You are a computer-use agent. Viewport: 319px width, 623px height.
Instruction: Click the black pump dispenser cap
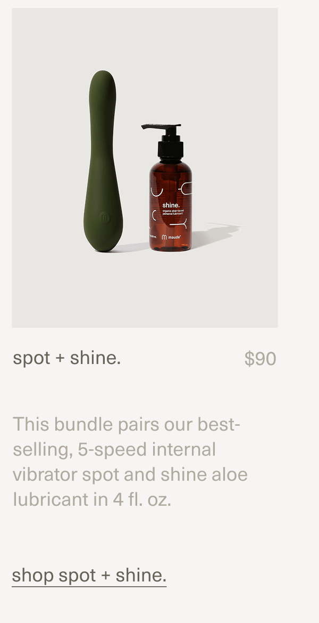pos(170,145)
